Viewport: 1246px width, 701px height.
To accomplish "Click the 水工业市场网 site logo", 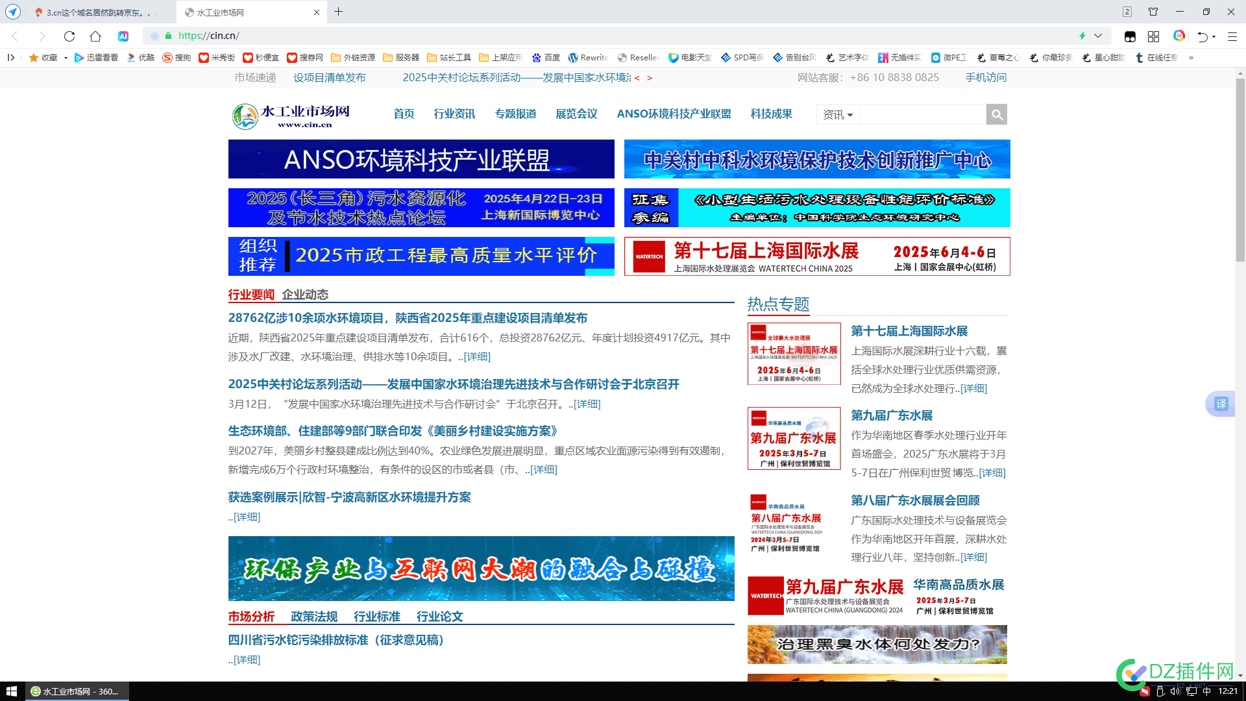I will click(291, 116).
